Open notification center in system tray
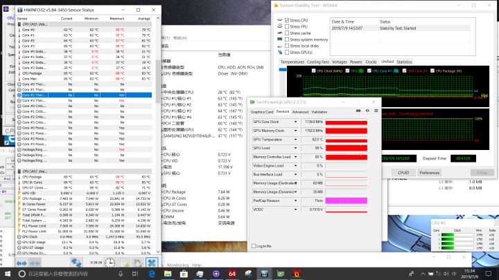This screenshot has height=280, width=499. point(489,274)
